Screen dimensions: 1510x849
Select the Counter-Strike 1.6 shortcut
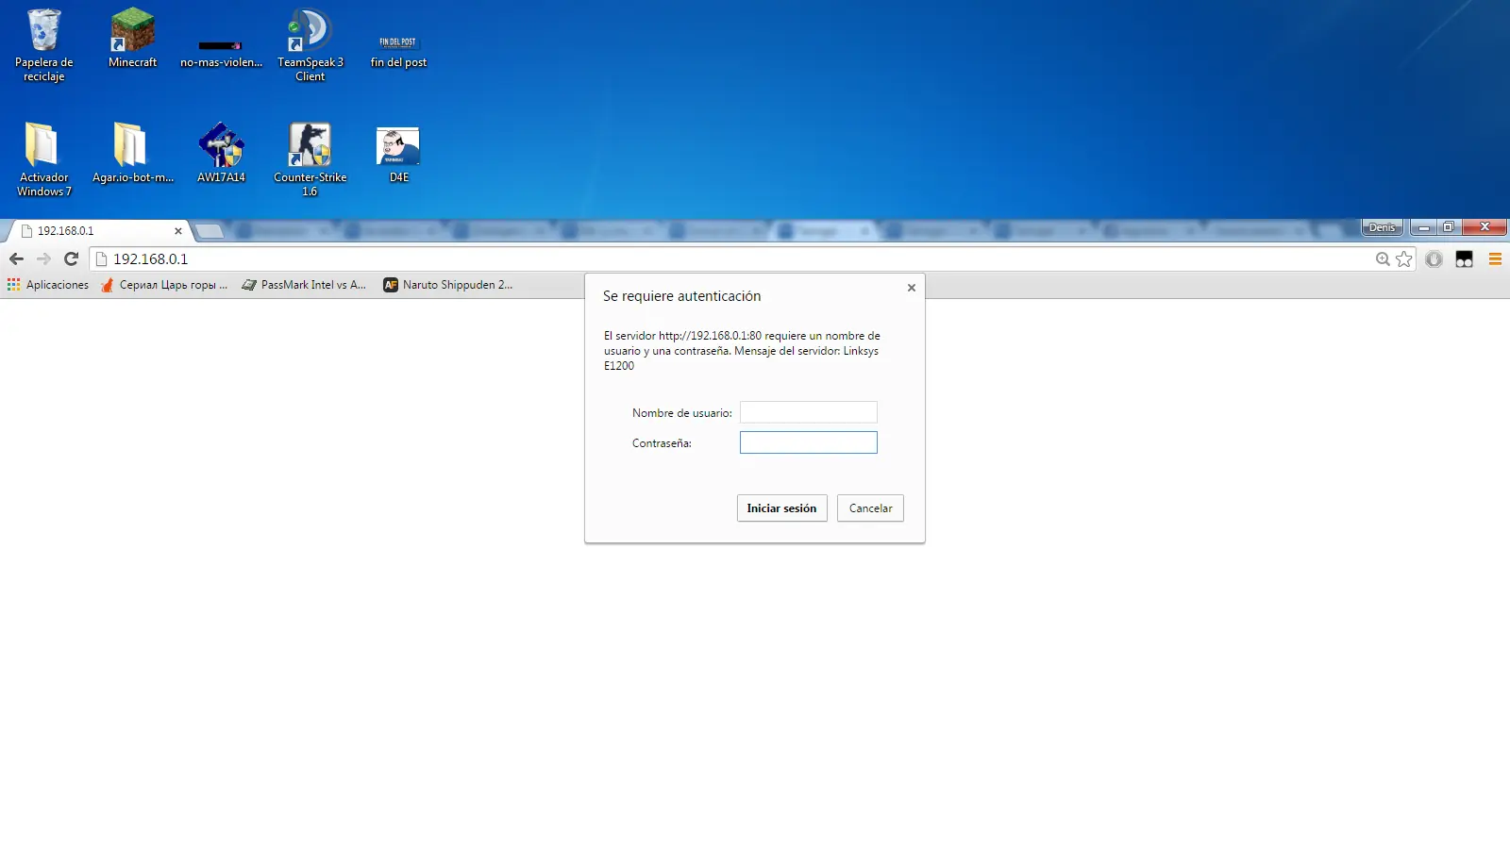[310, 159]
